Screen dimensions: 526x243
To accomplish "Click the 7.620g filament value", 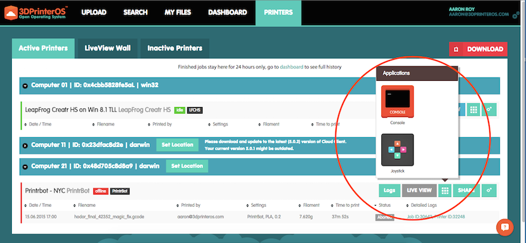I will point(306,217).
